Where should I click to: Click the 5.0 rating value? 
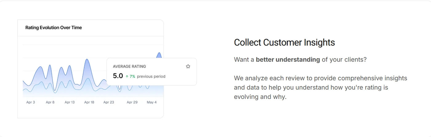pyautogui.click(x=118, y=76)
